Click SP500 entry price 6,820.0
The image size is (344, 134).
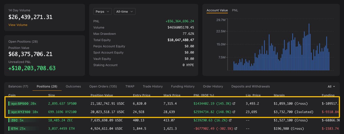[140, 103]
